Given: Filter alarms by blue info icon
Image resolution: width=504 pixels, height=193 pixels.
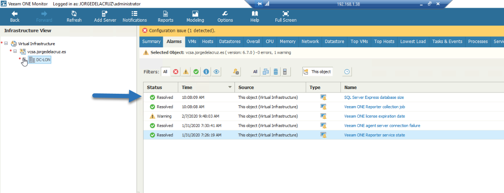Looking at the screenshot, I should (206, 72).
